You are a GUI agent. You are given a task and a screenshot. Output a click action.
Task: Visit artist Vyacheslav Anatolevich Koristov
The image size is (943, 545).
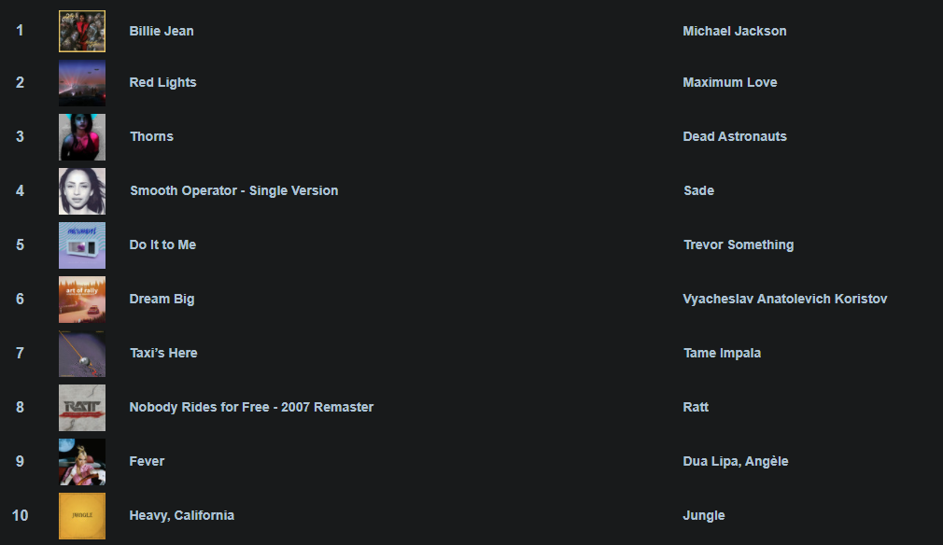[x=785, y=300]
